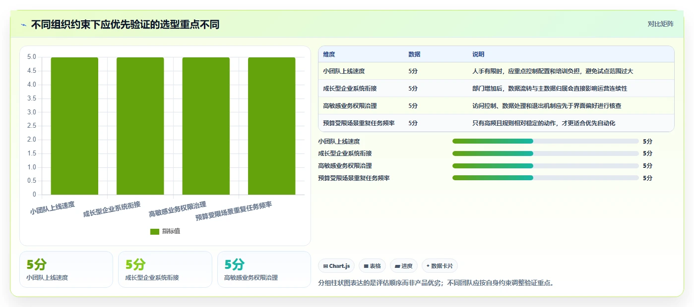Click the 小团队上线速度 bar in chart
The width and height of the screenshot is (694, 307).
click(74, 126)
